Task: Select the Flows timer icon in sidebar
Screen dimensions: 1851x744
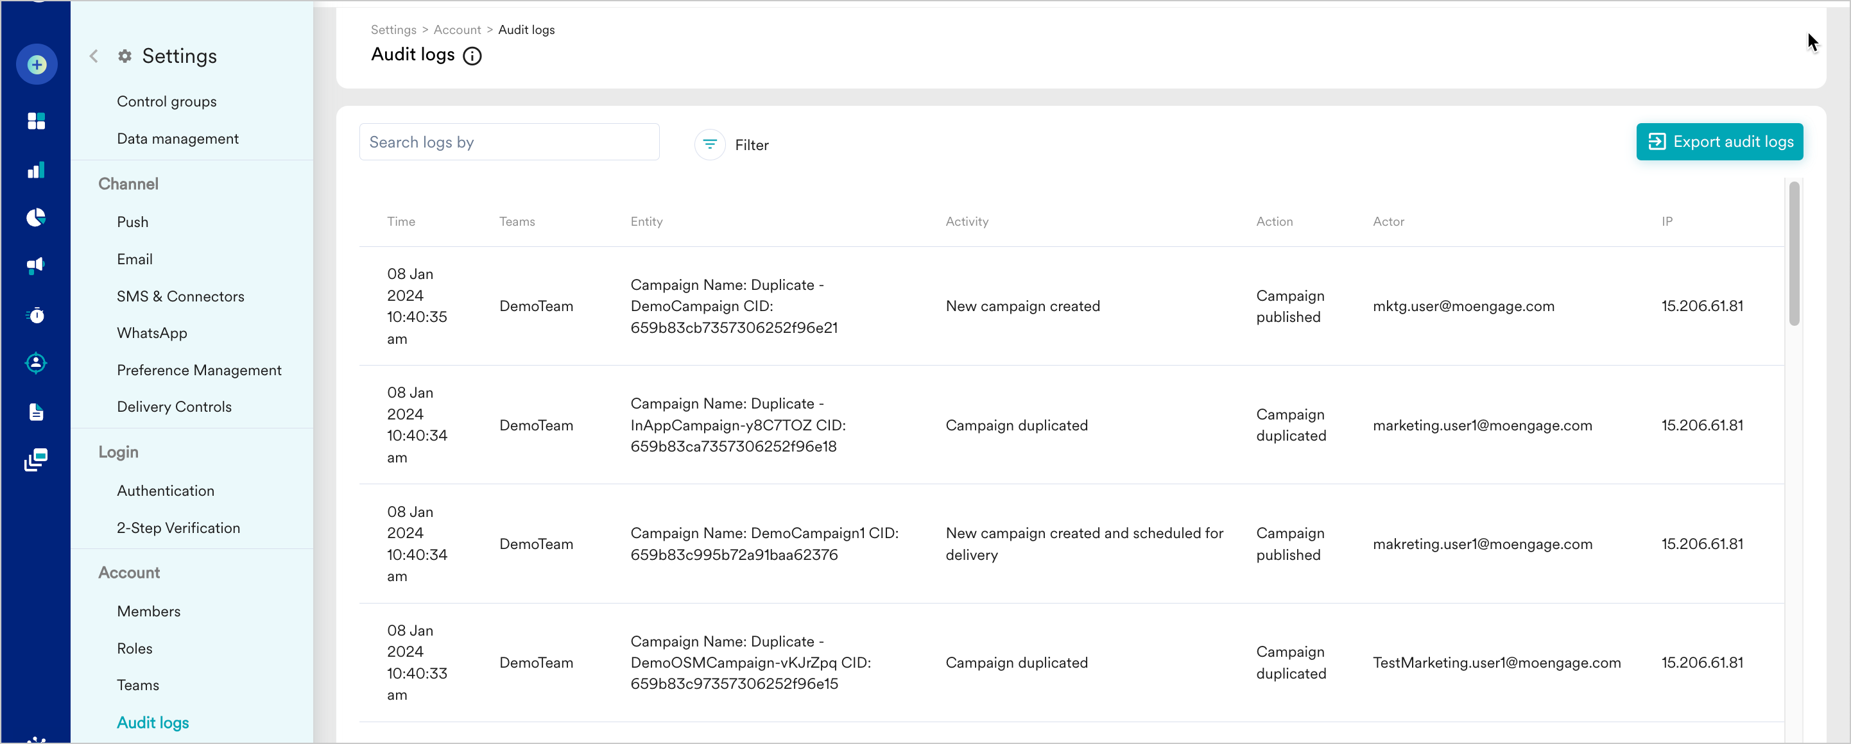Action: pyautogui.click(x=36, y=314)
